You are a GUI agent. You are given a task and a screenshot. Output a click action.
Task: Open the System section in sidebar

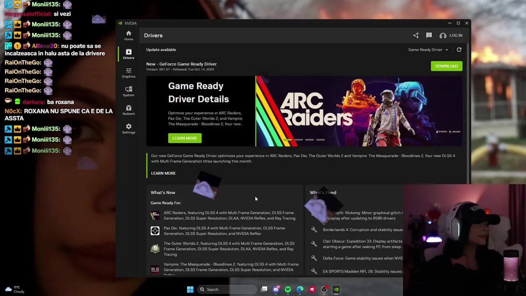coord(129,91)
